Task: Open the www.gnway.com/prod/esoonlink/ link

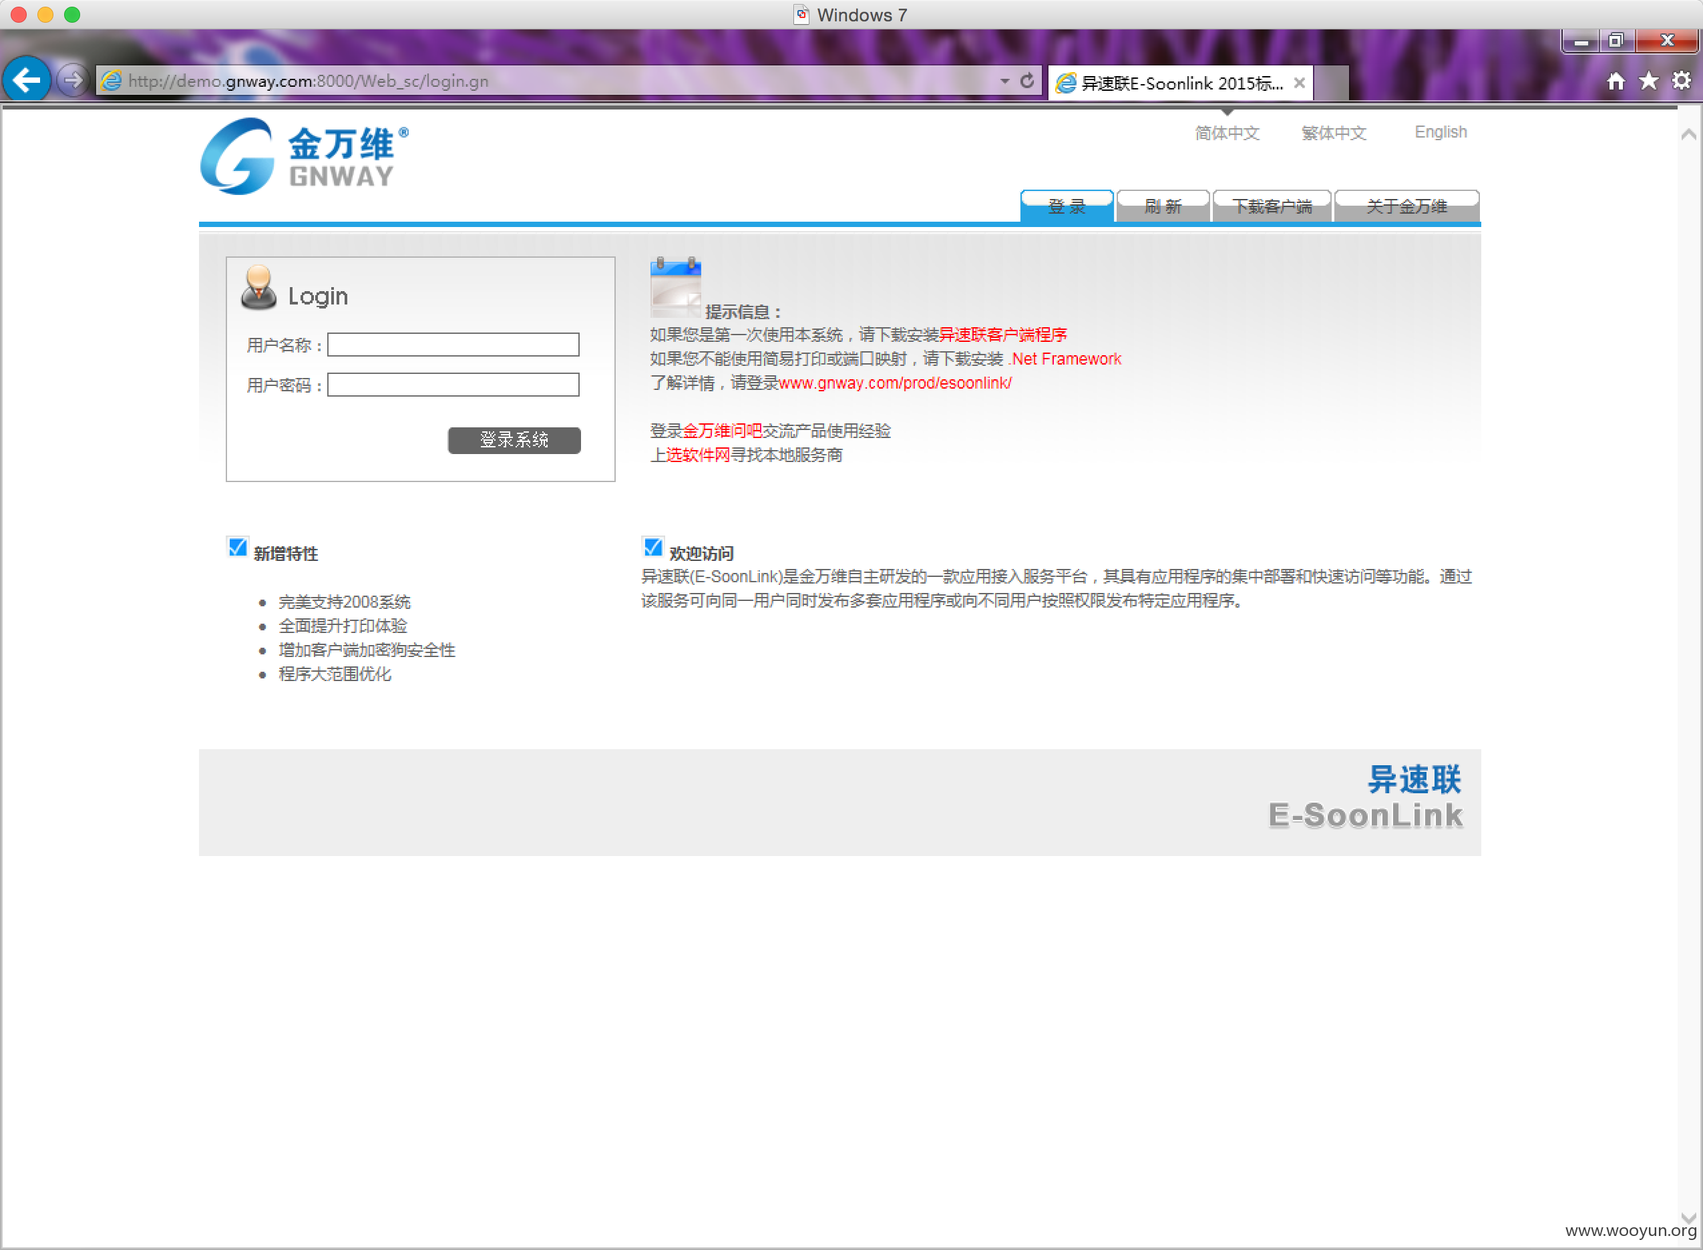Action: click(895, 383)
